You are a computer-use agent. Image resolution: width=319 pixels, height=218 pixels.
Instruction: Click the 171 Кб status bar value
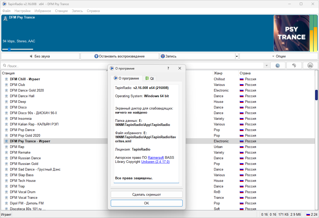click(283, 214)
